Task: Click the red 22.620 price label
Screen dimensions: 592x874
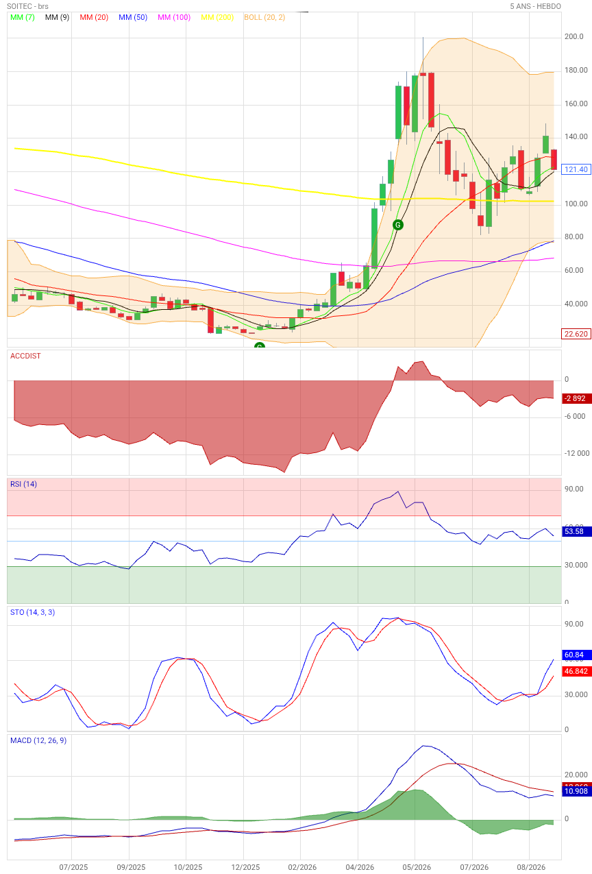Action: tap(576, 334)
